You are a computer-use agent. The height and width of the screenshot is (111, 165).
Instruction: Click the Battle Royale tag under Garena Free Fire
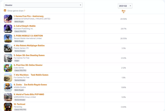pos(19,22)
